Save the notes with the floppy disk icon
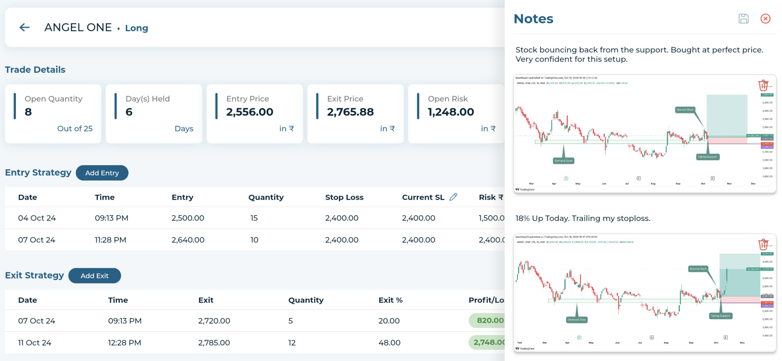Image resolution: width=782 pixels, height=361 pixels. tap(743, 19)
